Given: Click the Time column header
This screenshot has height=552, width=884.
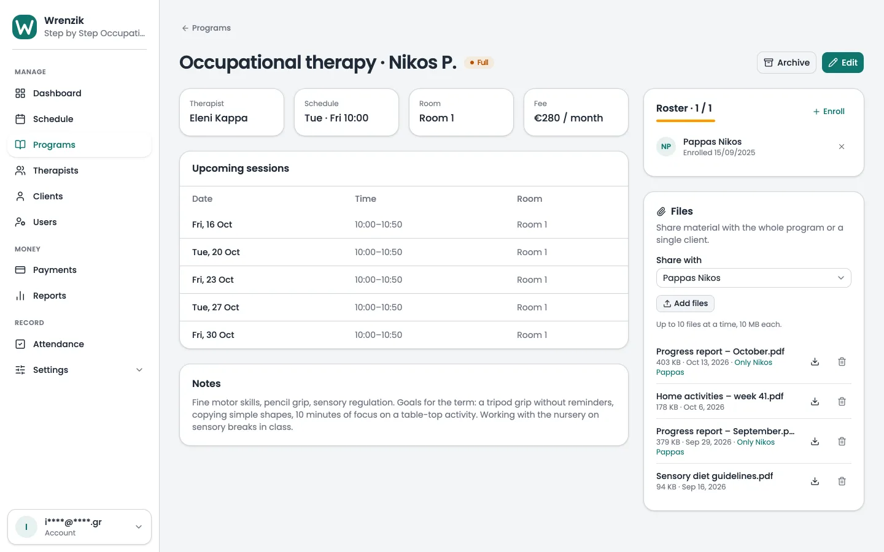Looking at the screenshot, I should pyautogui.click(x=365, y=199).
